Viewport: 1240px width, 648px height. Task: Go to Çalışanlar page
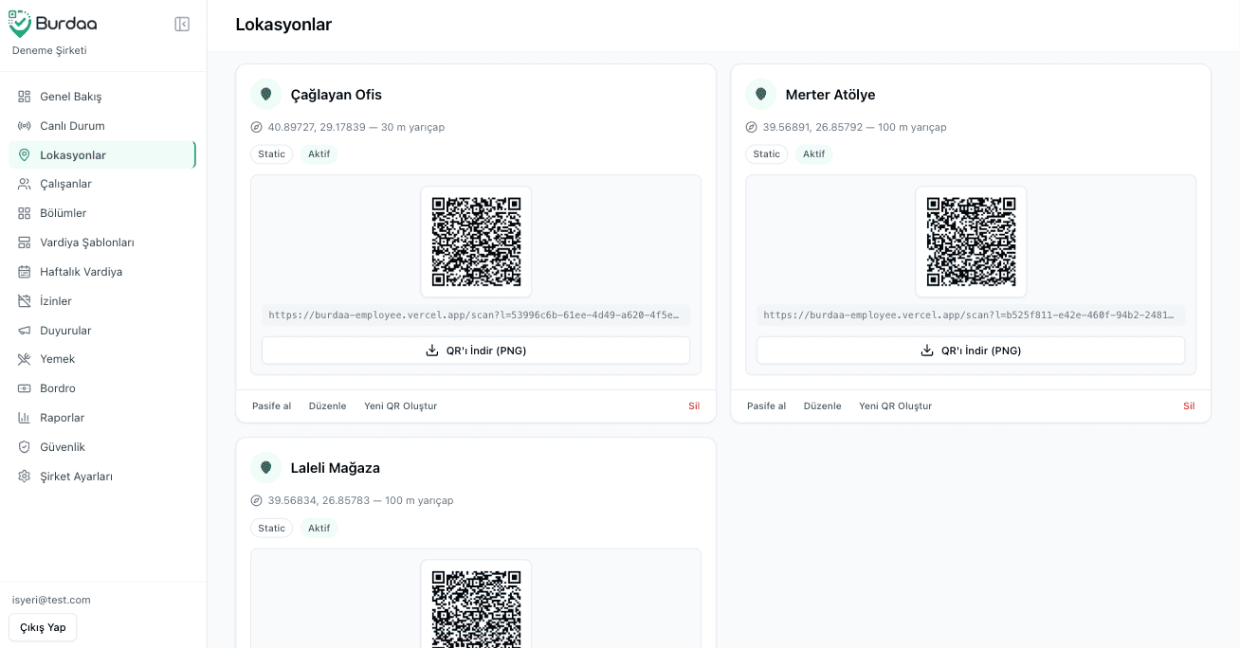(102, 184)
